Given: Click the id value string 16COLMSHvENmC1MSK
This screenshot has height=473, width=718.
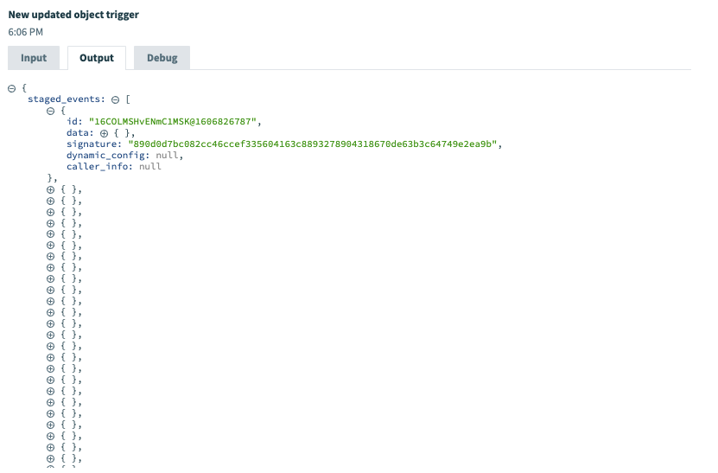Looking at the screenshot, I should click(x=173, y=122).
